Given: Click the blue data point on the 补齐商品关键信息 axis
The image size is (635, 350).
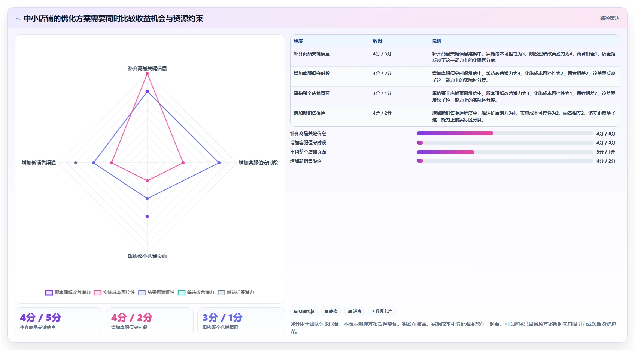Looking at the screenshot, I should point(147,92).
